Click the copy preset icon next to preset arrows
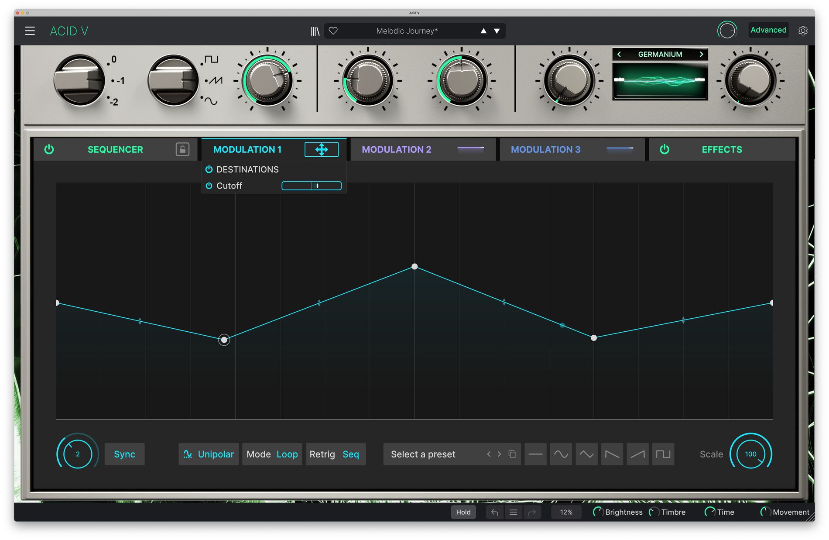 tap(512, 454)
